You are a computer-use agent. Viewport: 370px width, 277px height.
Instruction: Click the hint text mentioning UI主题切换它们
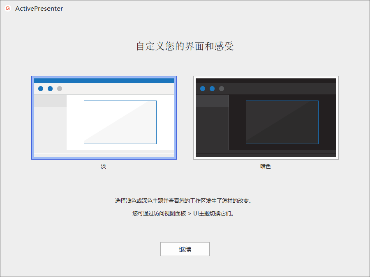point(183,213)
